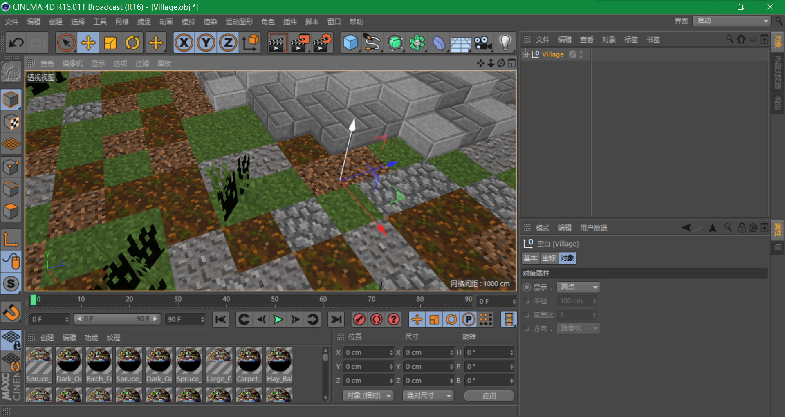Open the 绝对尺寸 dropdown

(x=428, y=396)
